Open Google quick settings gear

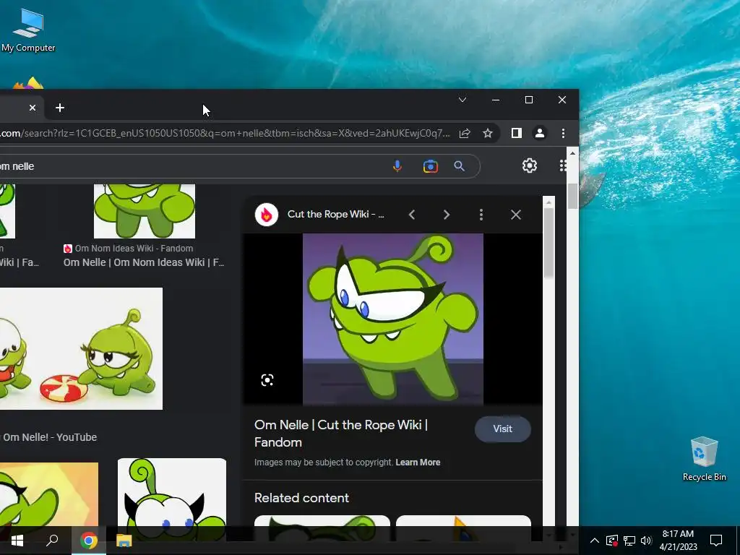point(530,165)
